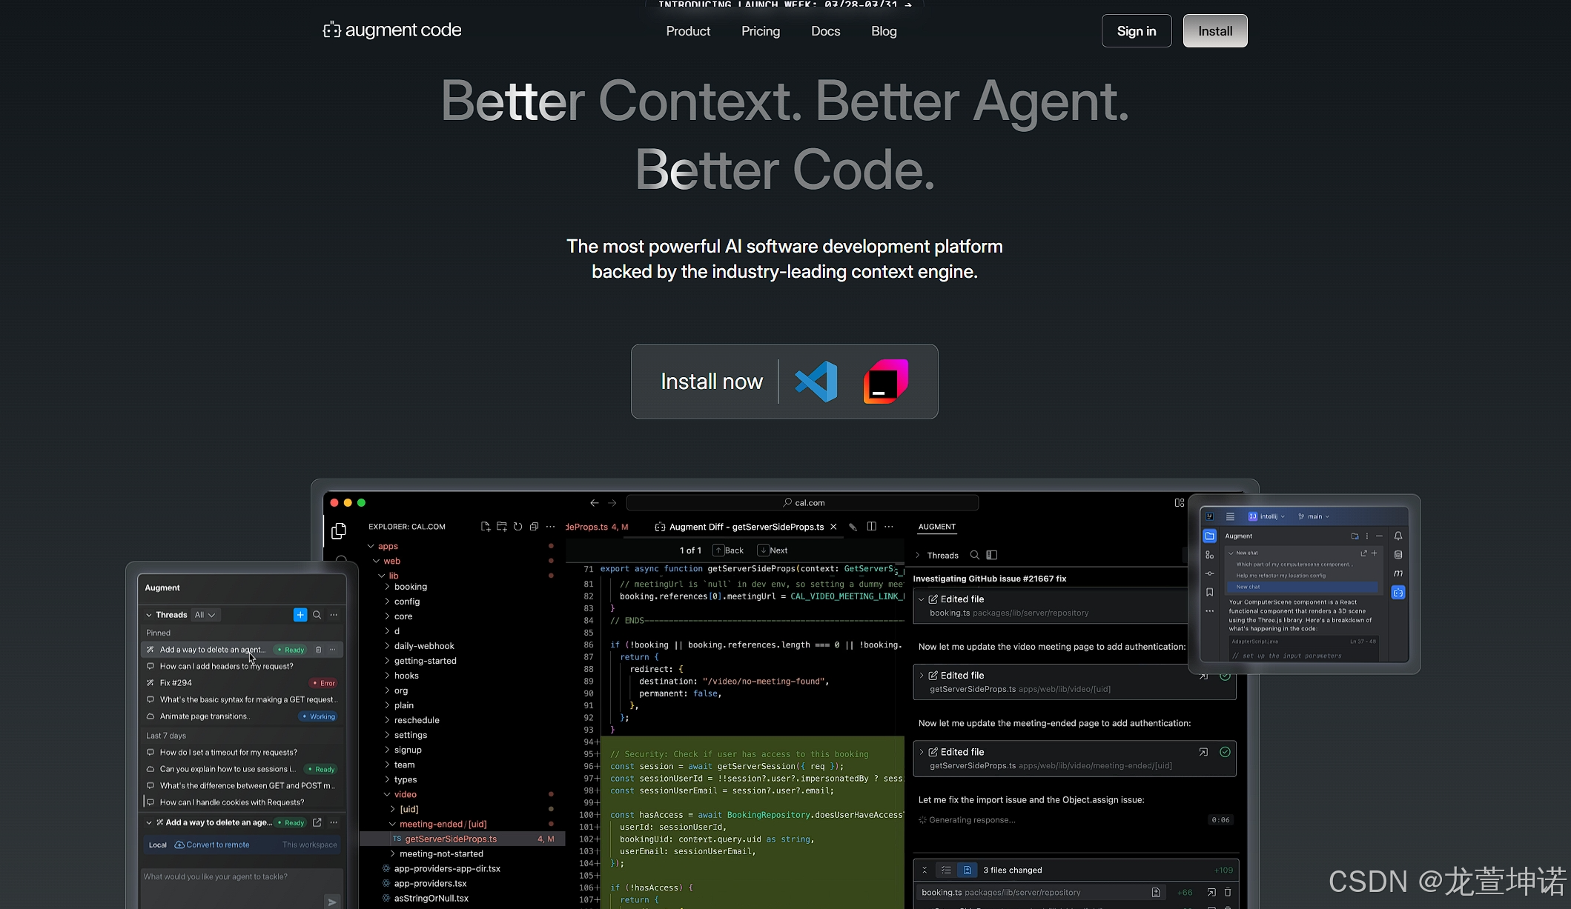
Task: Click Convert to remote link
Action: [212, 845]
